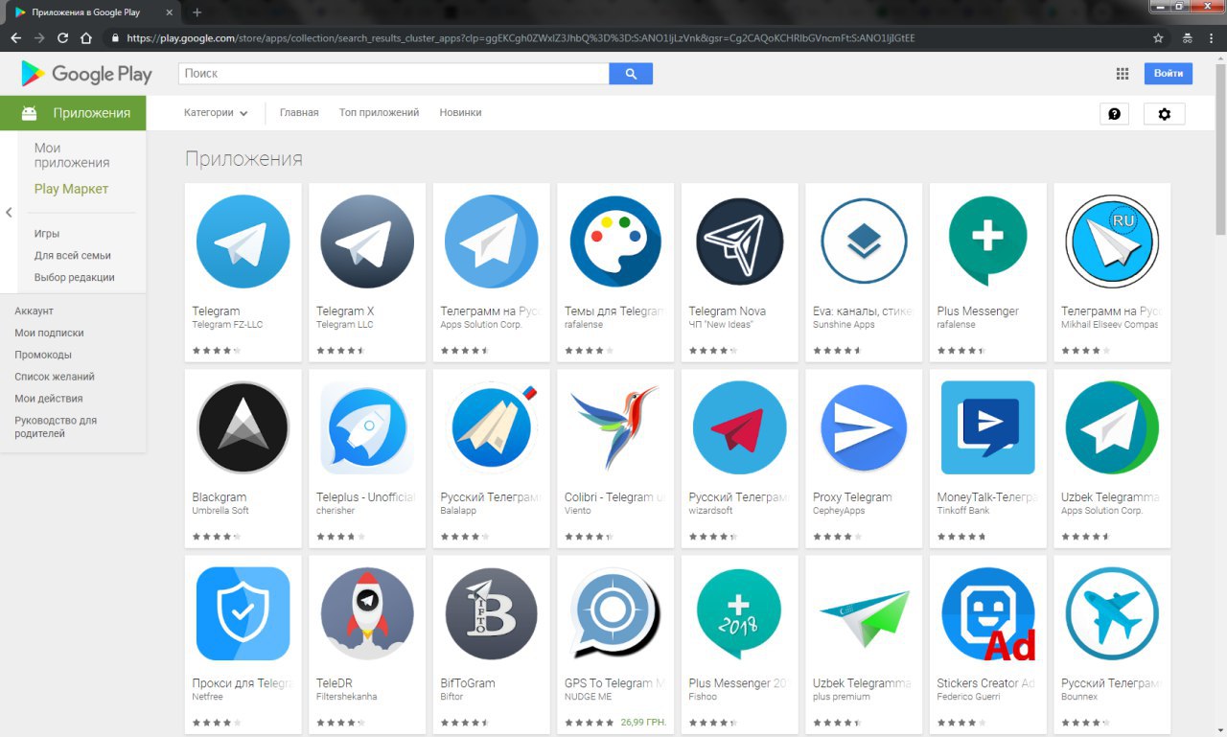
Task: Open the GPS To Telegram app icon
Action: coord(615,613)
